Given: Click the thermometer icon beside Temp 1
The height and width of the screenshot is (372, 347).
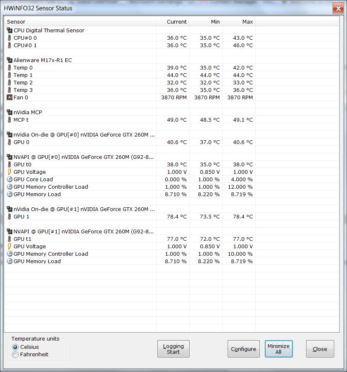Looking at the screenshot, I should tap(10, 75).
